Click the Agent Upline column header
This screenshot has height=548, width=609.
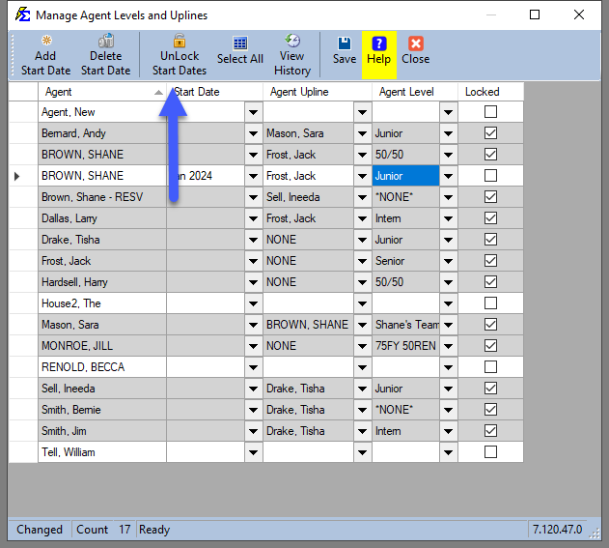pos(317,92)
